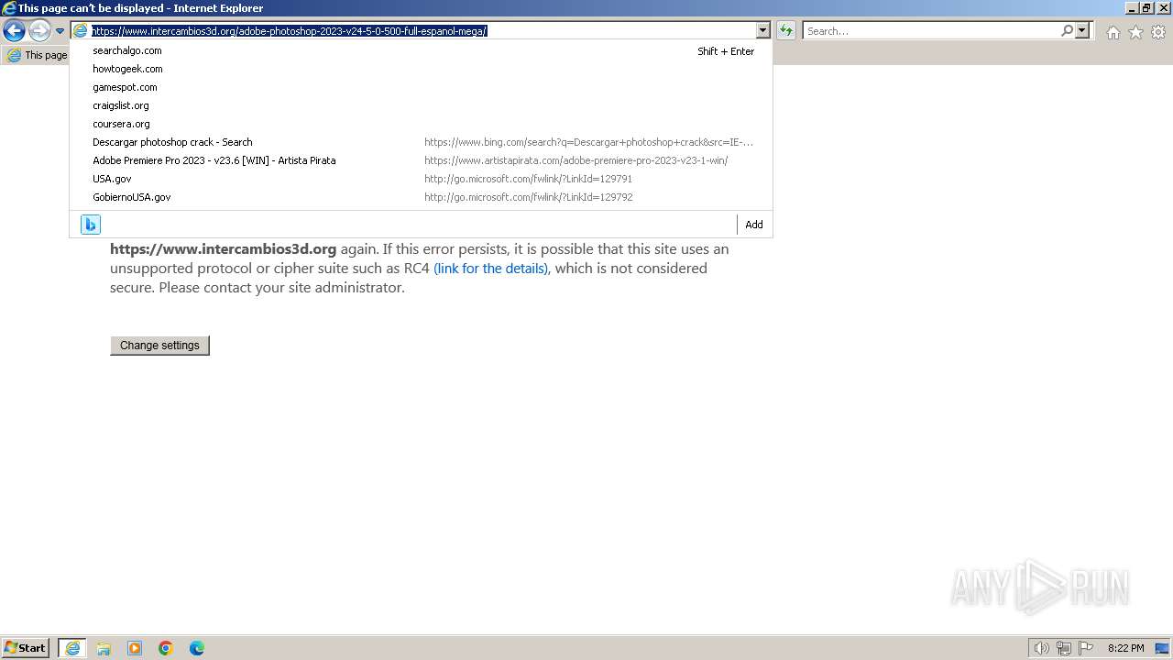The width and height of the screenshot is (1173, 660).
Task: Click in the Search box
Action: [932, 31]
